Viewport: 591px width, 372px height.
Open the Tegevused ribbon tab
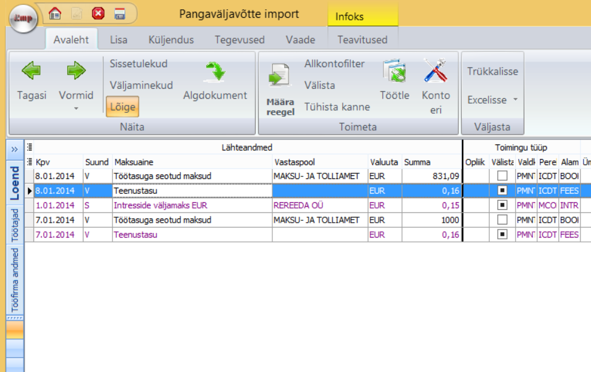[240, 40]
